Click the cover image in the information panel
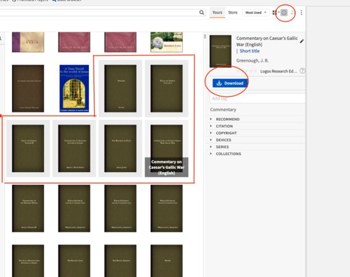350x277 pixels. (x=220, y=51)
